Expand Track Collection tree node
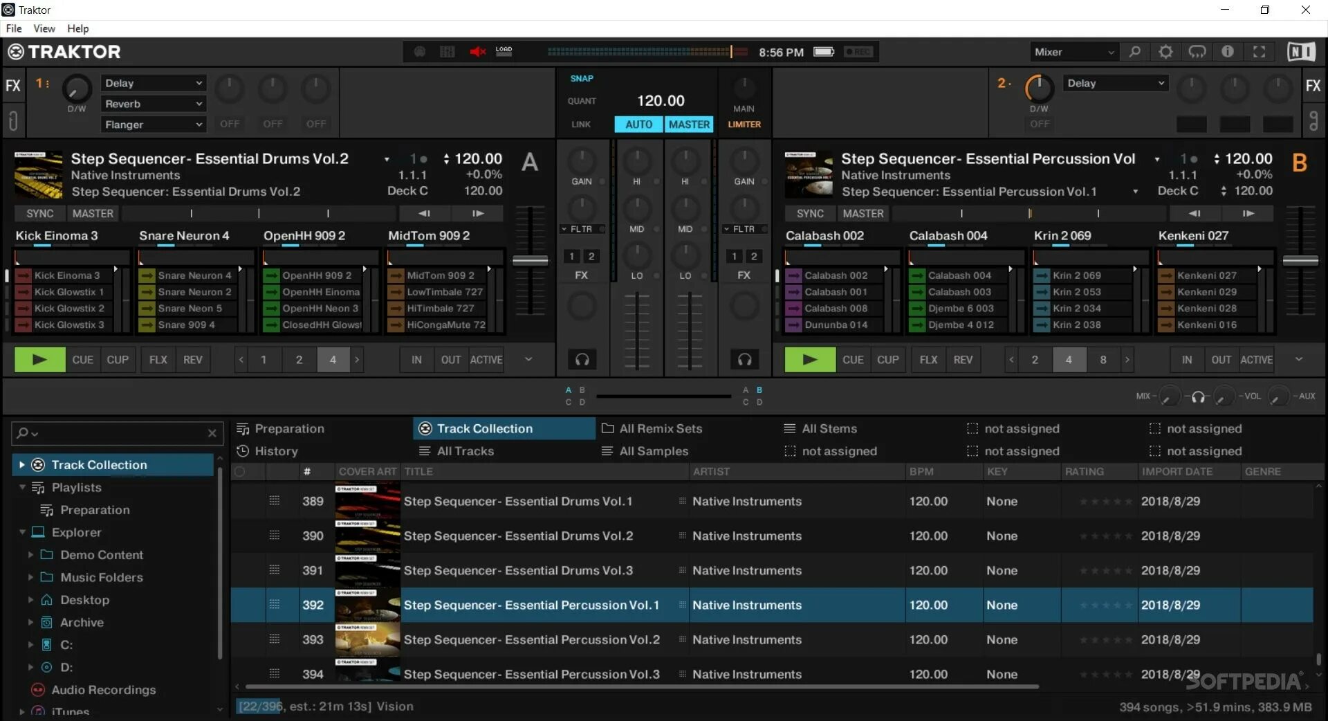Image resolution: width=1328 pixels, height=721 pixels. click(22, 465)
